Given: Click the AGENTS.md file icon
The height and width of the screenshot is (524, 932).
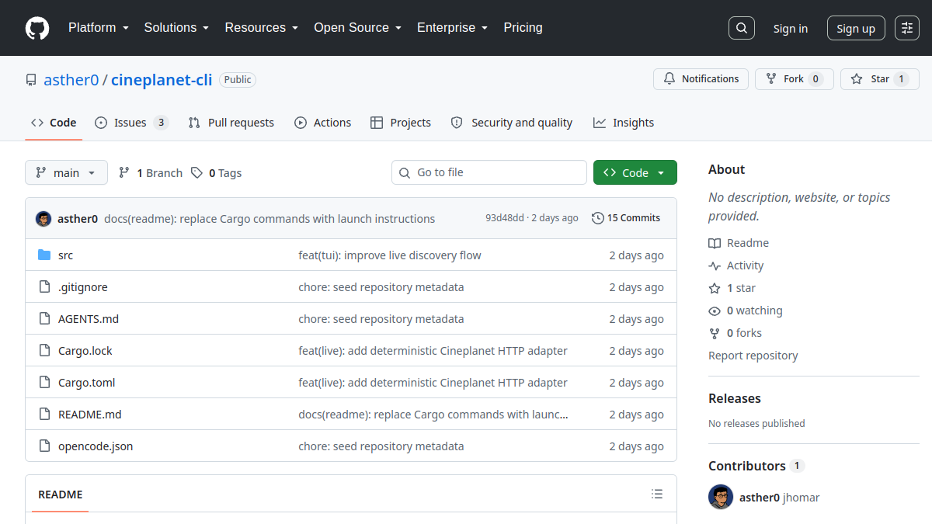Looking at the screenshot, I should (x=44, y=319).
